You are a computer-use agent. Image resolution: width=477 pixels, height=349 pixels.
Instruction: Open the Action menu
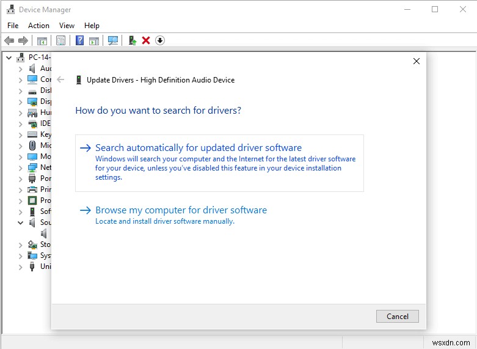coord(38,26)
